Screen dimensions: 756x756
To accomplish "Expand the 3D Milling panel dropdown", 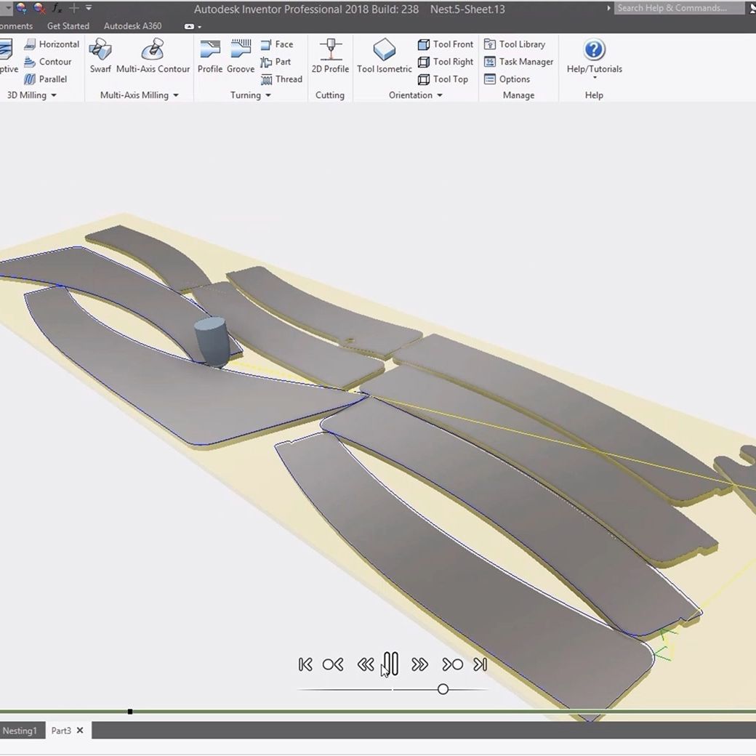I will (x=51, y=95).
